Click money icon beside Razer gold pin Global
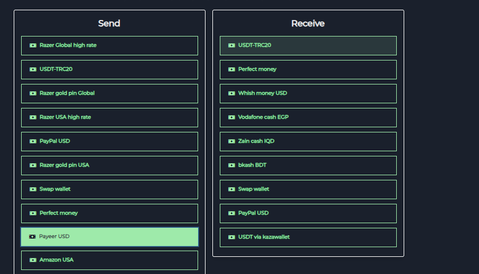Image resolution: width=479 pixels, height=274 pixels. click(x=33, y=94)
